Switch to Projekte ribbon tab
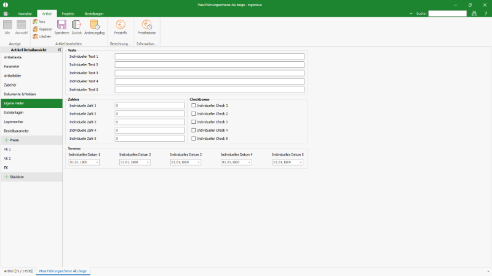The width and height of the screenshot is (492, 276). coord(68,13)
